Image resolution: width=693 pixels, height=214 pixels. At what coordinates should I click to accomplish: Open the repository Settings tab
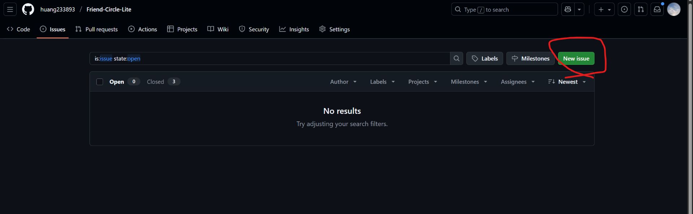pos(335,29)
